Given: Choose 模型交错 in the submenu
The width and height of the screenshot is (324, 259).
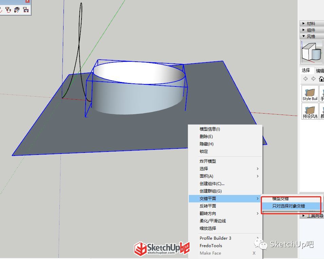Looking at the screenshot, I should (x=291, y=199).
